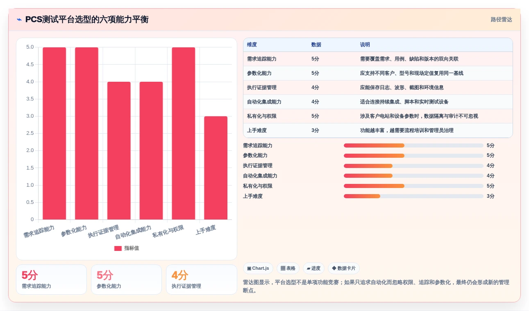Toggle the 指标值 legend swatch
This screenshot has height=311, width=529.
pos(118,248)
